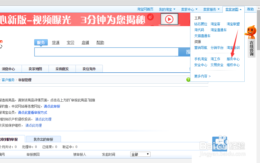Select the 帮助 search tab
260x163 pixels.
coord(100,42)
